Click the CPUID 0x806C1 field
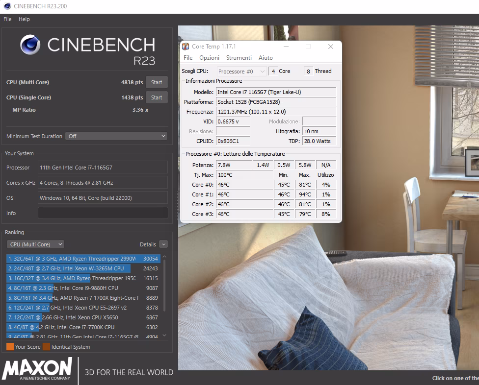Screen dimensions: 479x385 point(233,141)
